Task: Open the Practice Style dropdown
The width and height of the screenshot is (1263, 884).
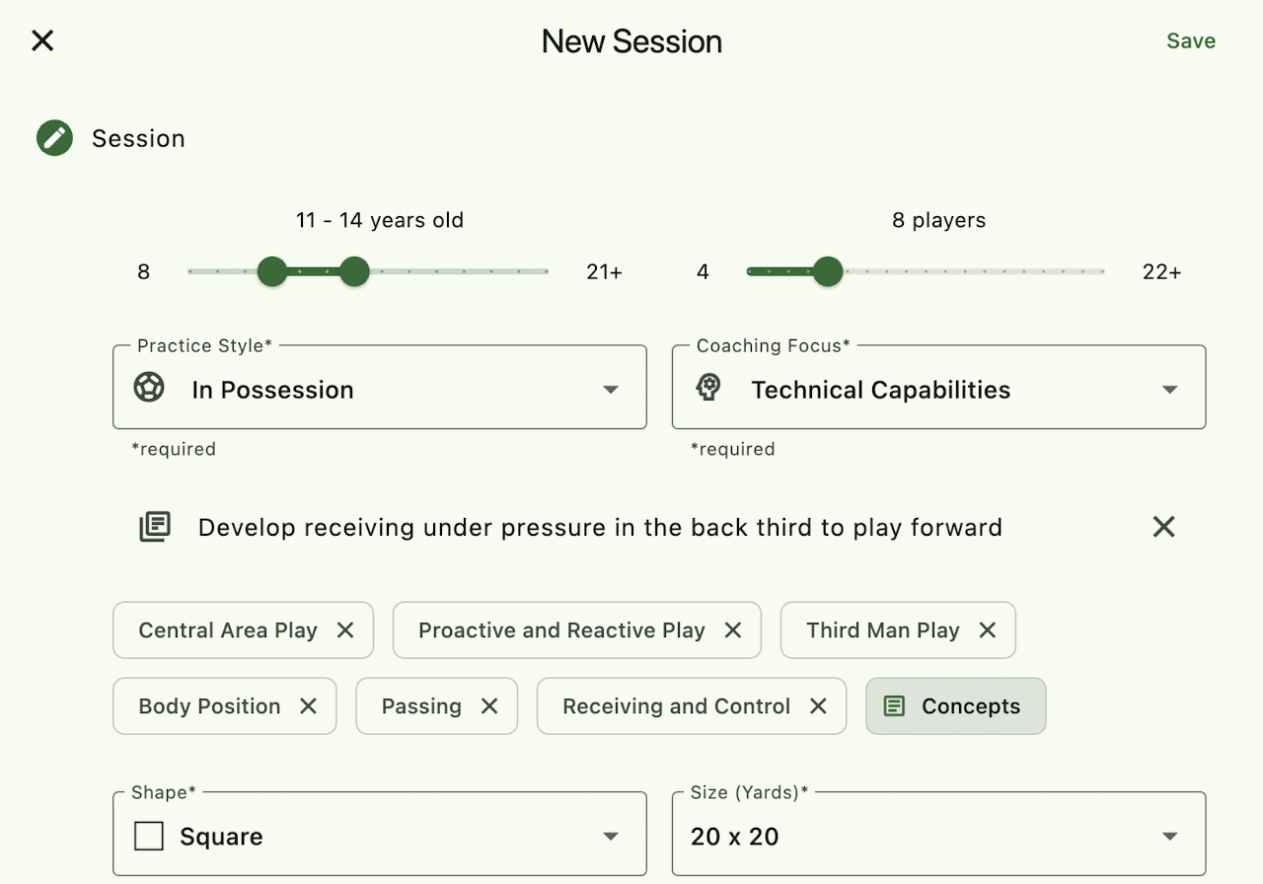Action: pos(611,390)
